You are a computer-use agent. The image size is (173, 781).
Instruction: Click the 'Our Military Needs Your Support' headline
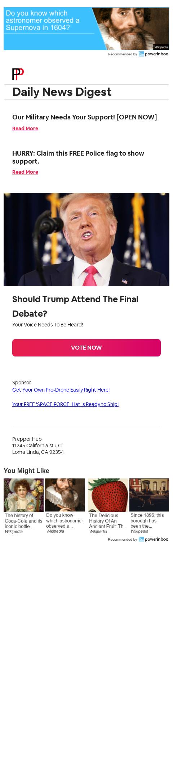tap(85, 117)
